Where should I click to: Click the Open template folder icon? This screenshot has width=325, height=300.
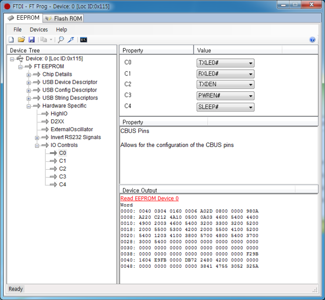point(21,39)
